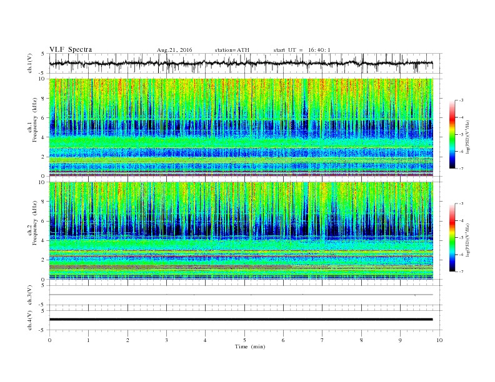495x382 pixels.
Task: Click the "6" kHz tick on ch.2 frequency axis
Action: coord(44,221)
